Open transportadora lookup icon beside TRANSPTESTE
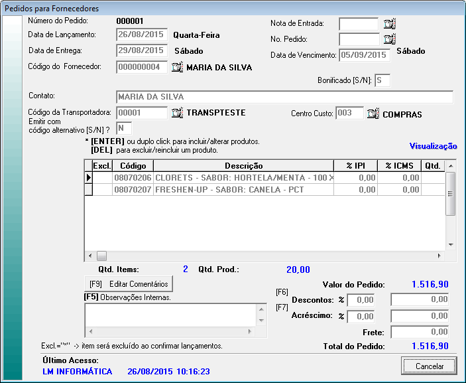Viewport: 466px width, 383px height. coord(176,113)
